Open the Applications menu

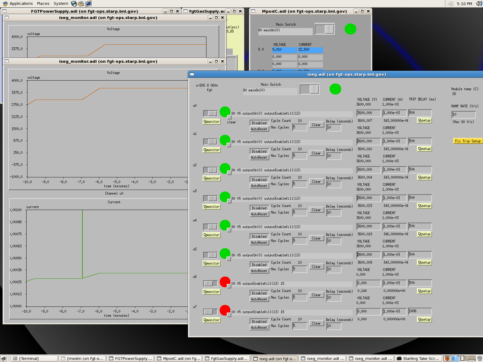[18, 4]
